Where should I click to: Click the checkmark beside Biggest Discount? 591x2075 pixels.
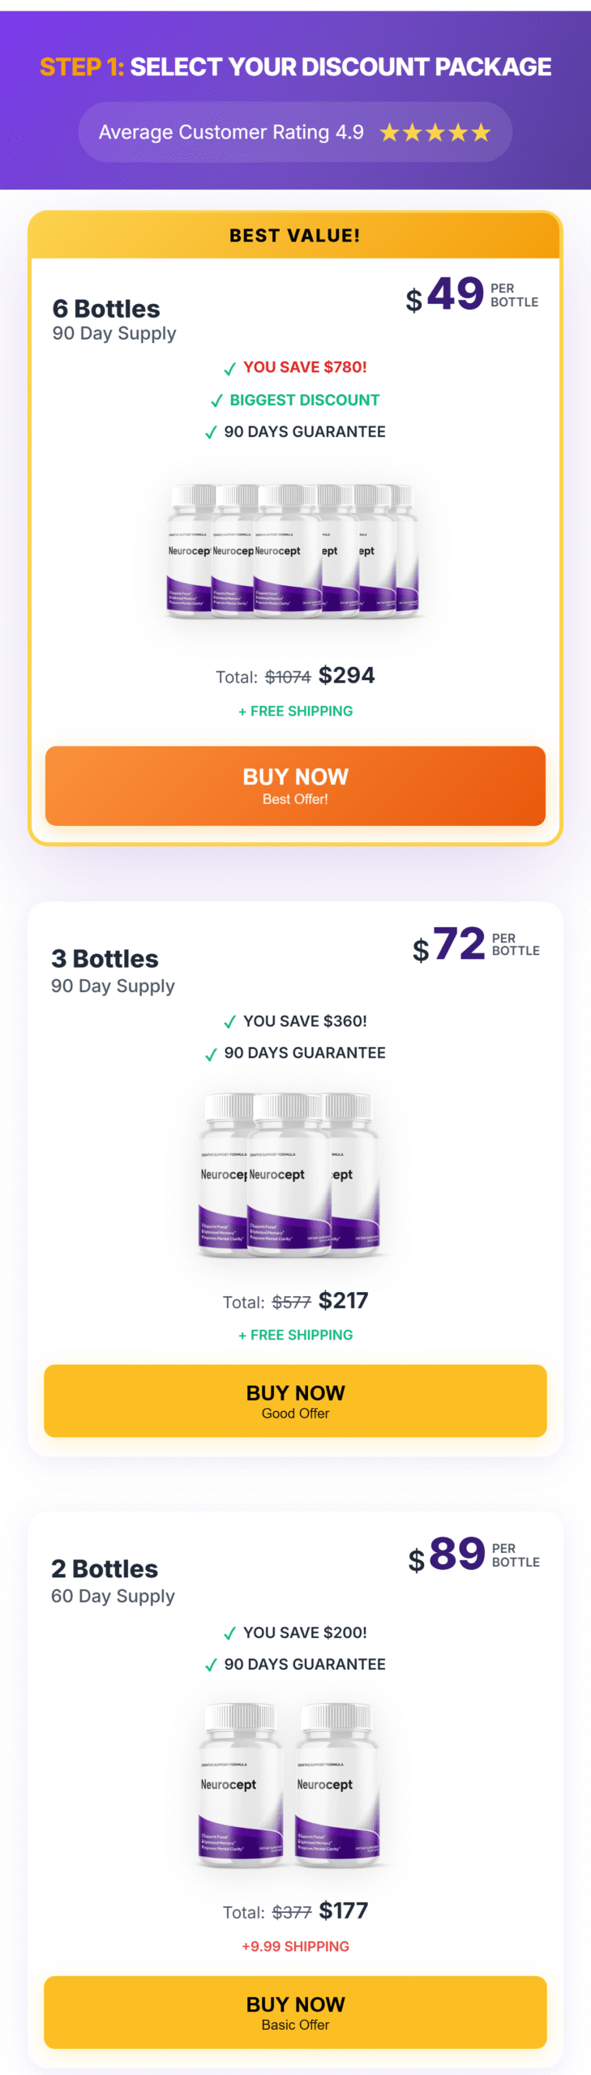(216, 401)
